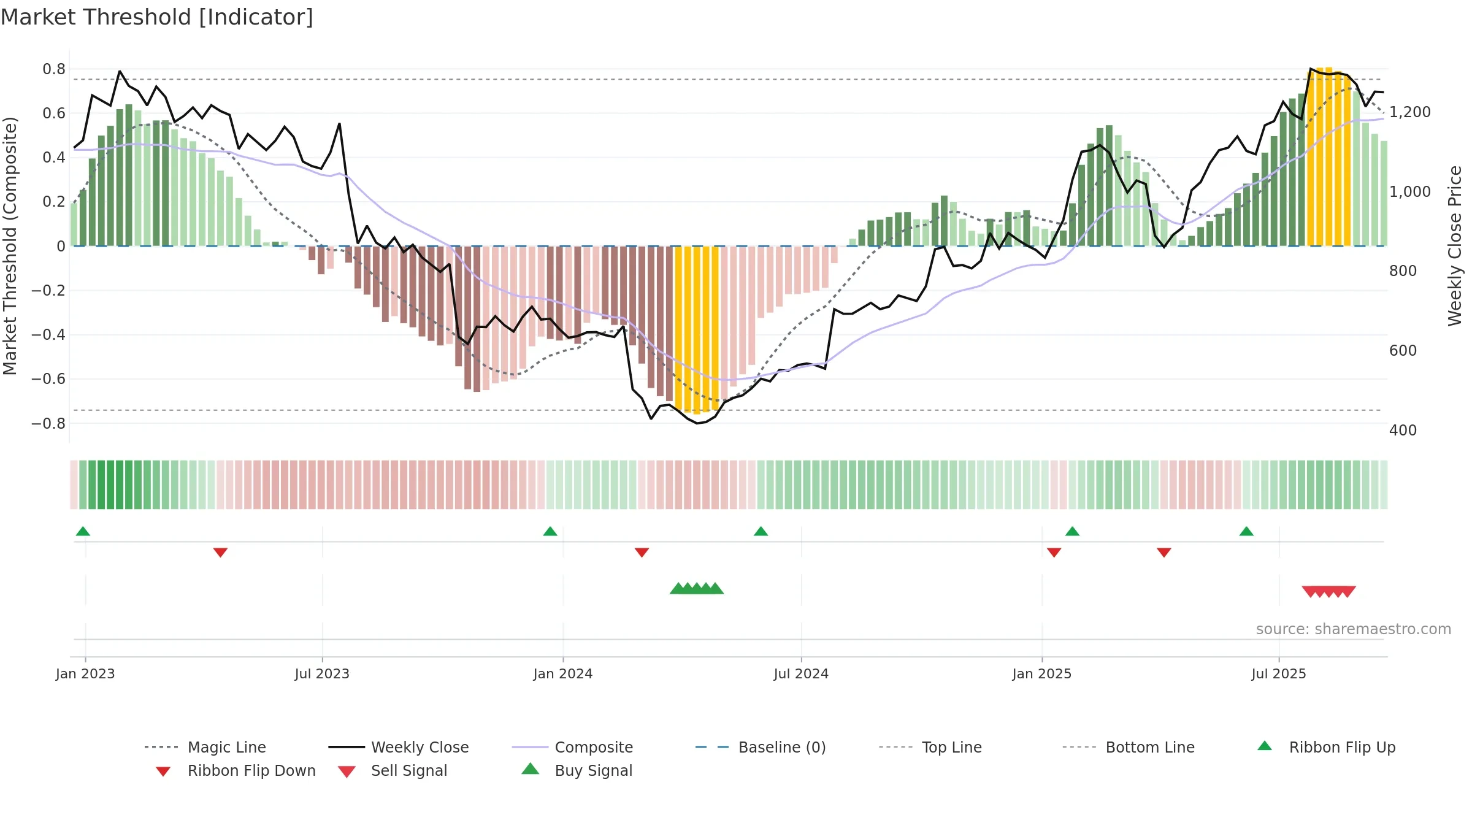
Task: Click the Jul 2023 x-axis label
Action: [322, 673]
